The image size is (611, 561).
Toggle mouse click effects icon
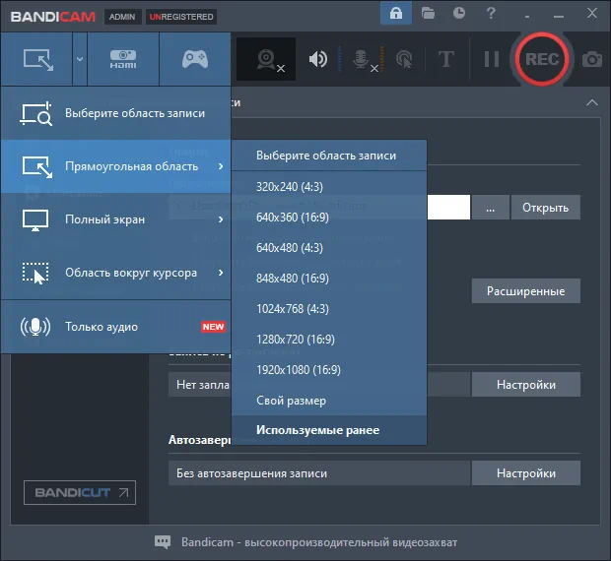tap(404, 59)
